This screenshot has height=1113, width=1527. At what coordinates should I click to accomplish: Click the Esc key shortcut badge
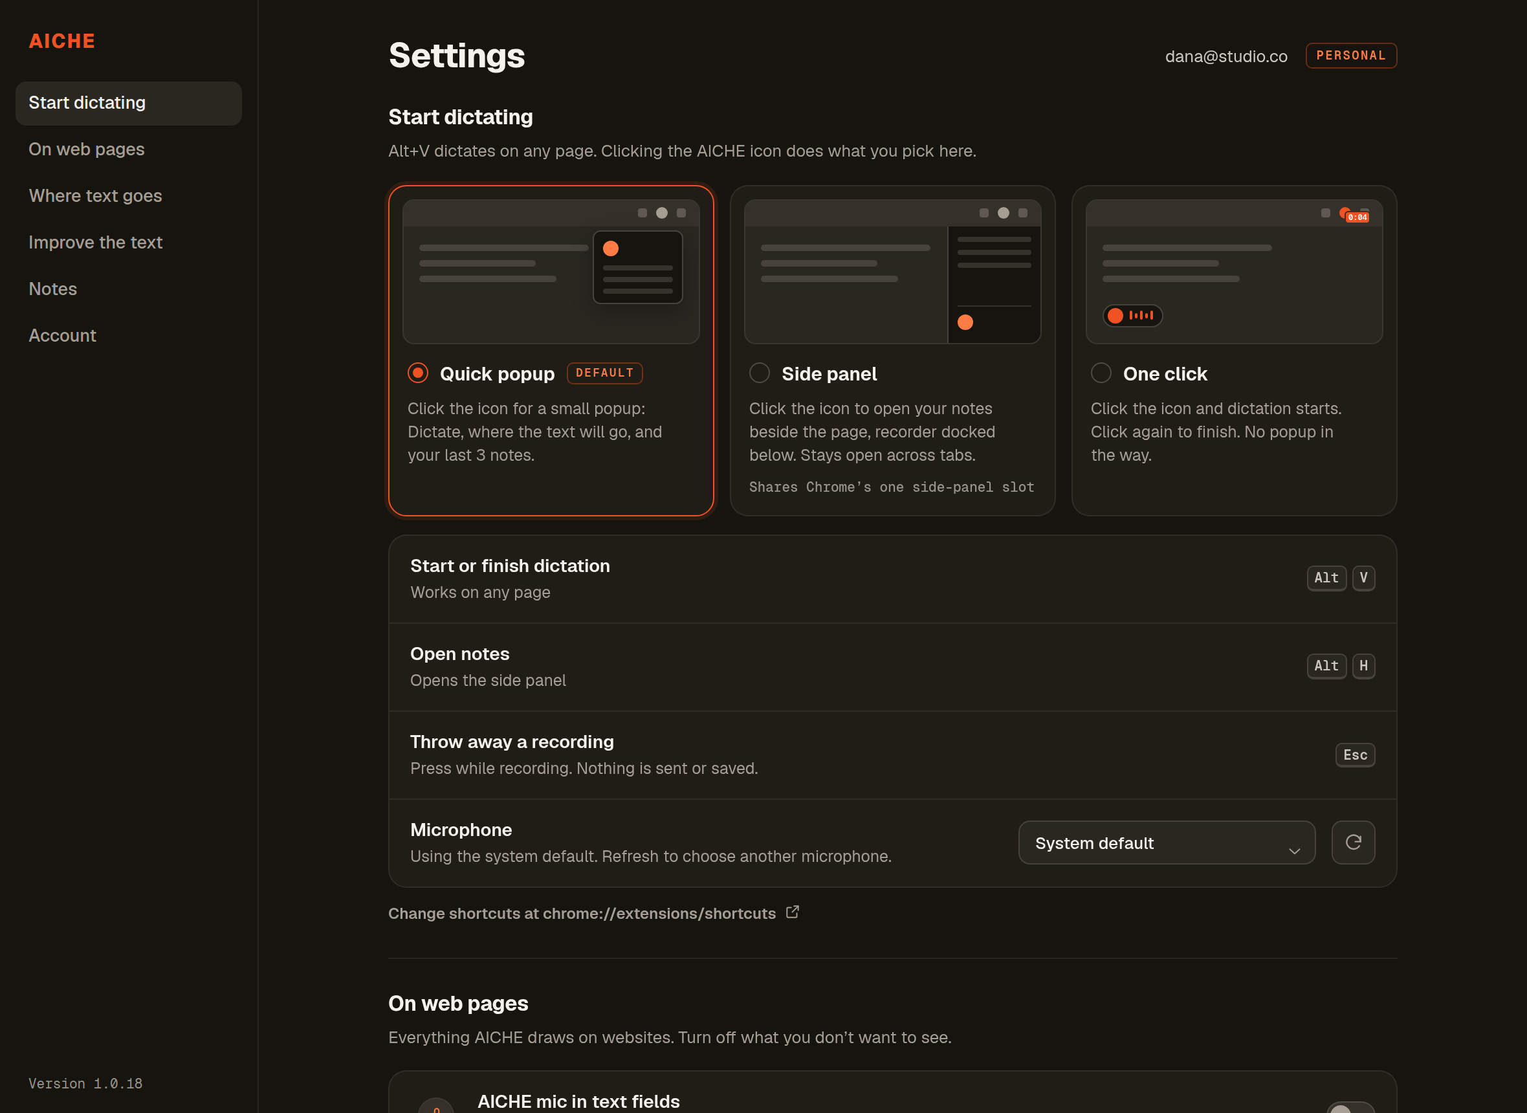pos(1356,755)
